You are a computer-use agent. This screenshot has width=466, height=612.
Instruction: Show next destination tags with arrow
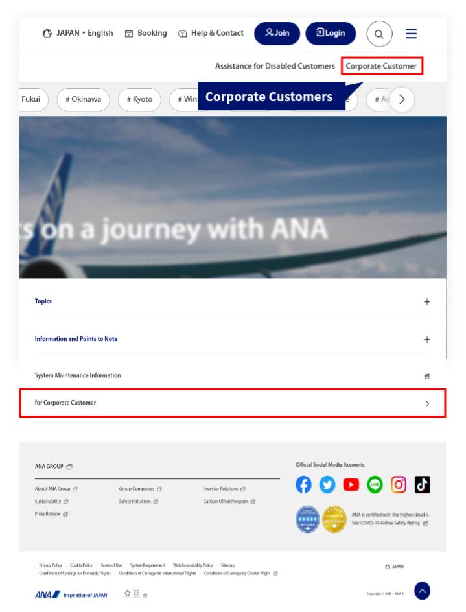click(x=402, y=99)
